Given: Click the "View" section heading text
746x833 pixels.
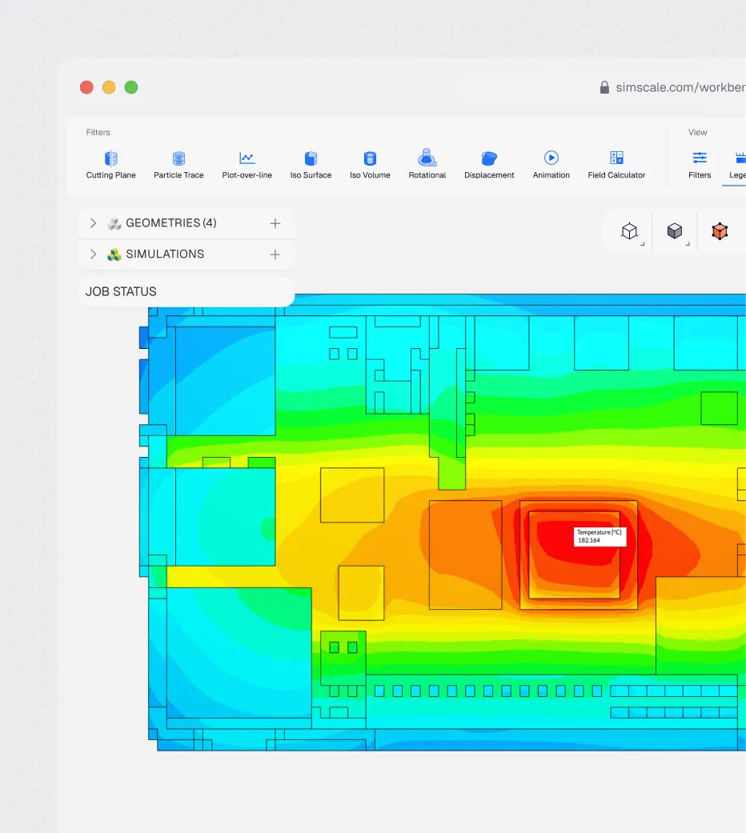Looking at the screenshot, I should click(698, 132).
